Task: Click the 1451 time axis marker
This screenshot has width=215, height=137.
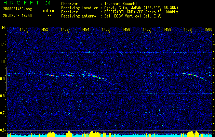Action: point(24,29)
